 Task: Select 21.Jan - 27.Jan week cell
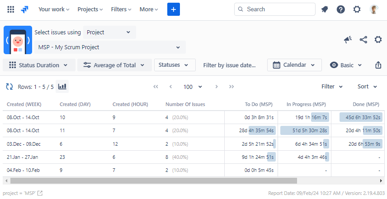tap(23, 157)
